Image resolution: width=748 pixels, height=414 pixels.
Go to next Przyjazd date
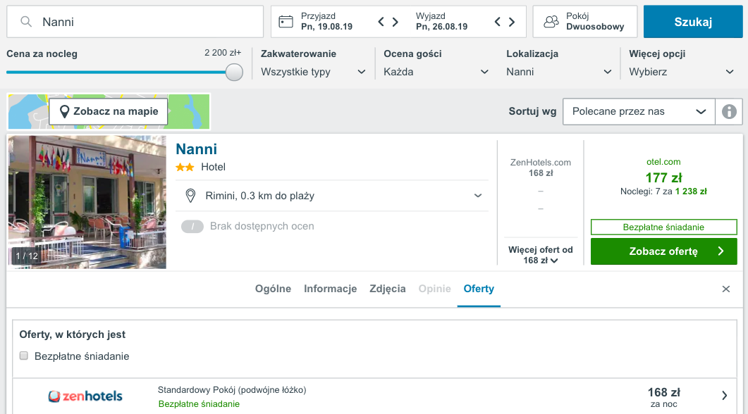tap(396, 22)
